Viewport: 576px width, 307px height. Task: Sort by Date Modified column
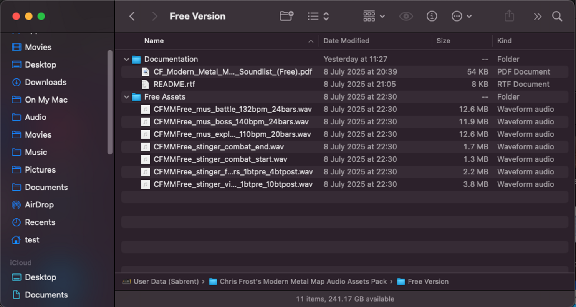coord(346,41)
